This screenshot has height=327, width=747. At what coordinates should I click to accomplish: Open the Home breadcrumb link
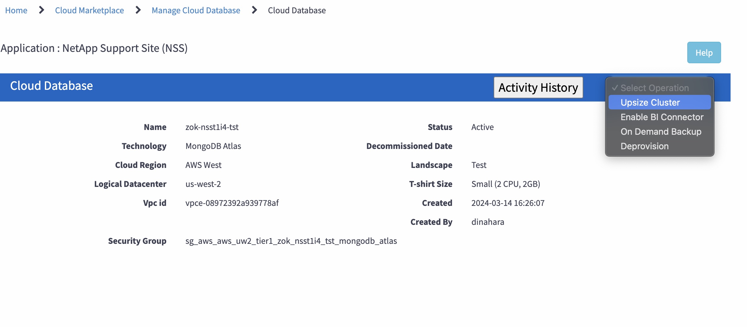(x=16, y=10)
